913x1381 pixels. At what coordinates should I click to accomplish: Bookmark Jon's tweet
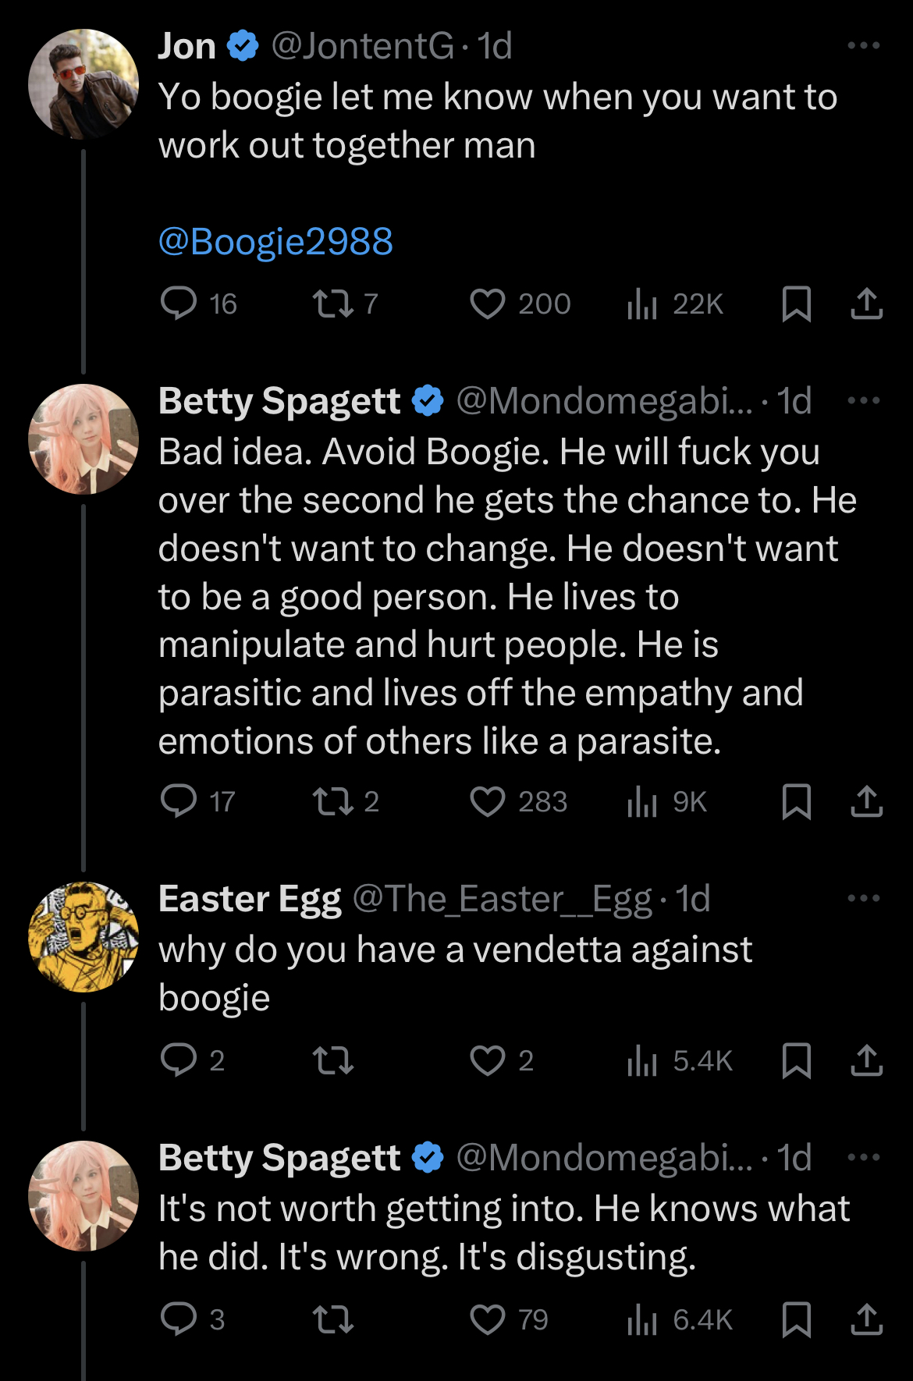click(796, 304)
